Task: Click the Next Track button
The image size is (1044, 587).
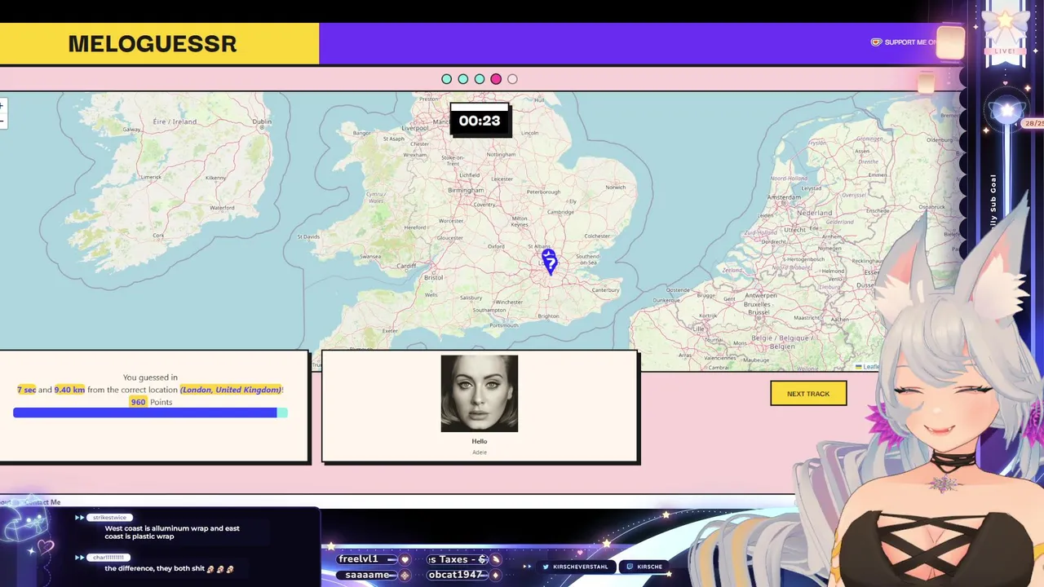Action: pos(808,394)
